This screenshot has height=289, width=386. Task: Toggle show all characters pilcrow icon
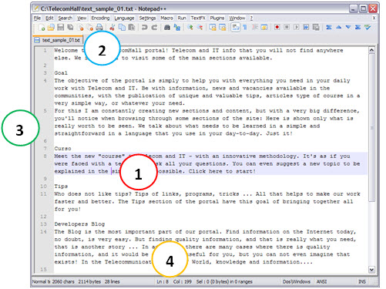(245, 27)
